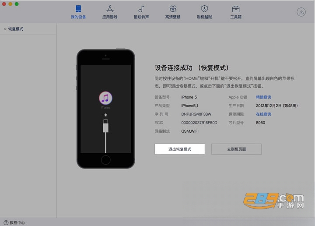Click the macOS red close window button

coord(4,4)
